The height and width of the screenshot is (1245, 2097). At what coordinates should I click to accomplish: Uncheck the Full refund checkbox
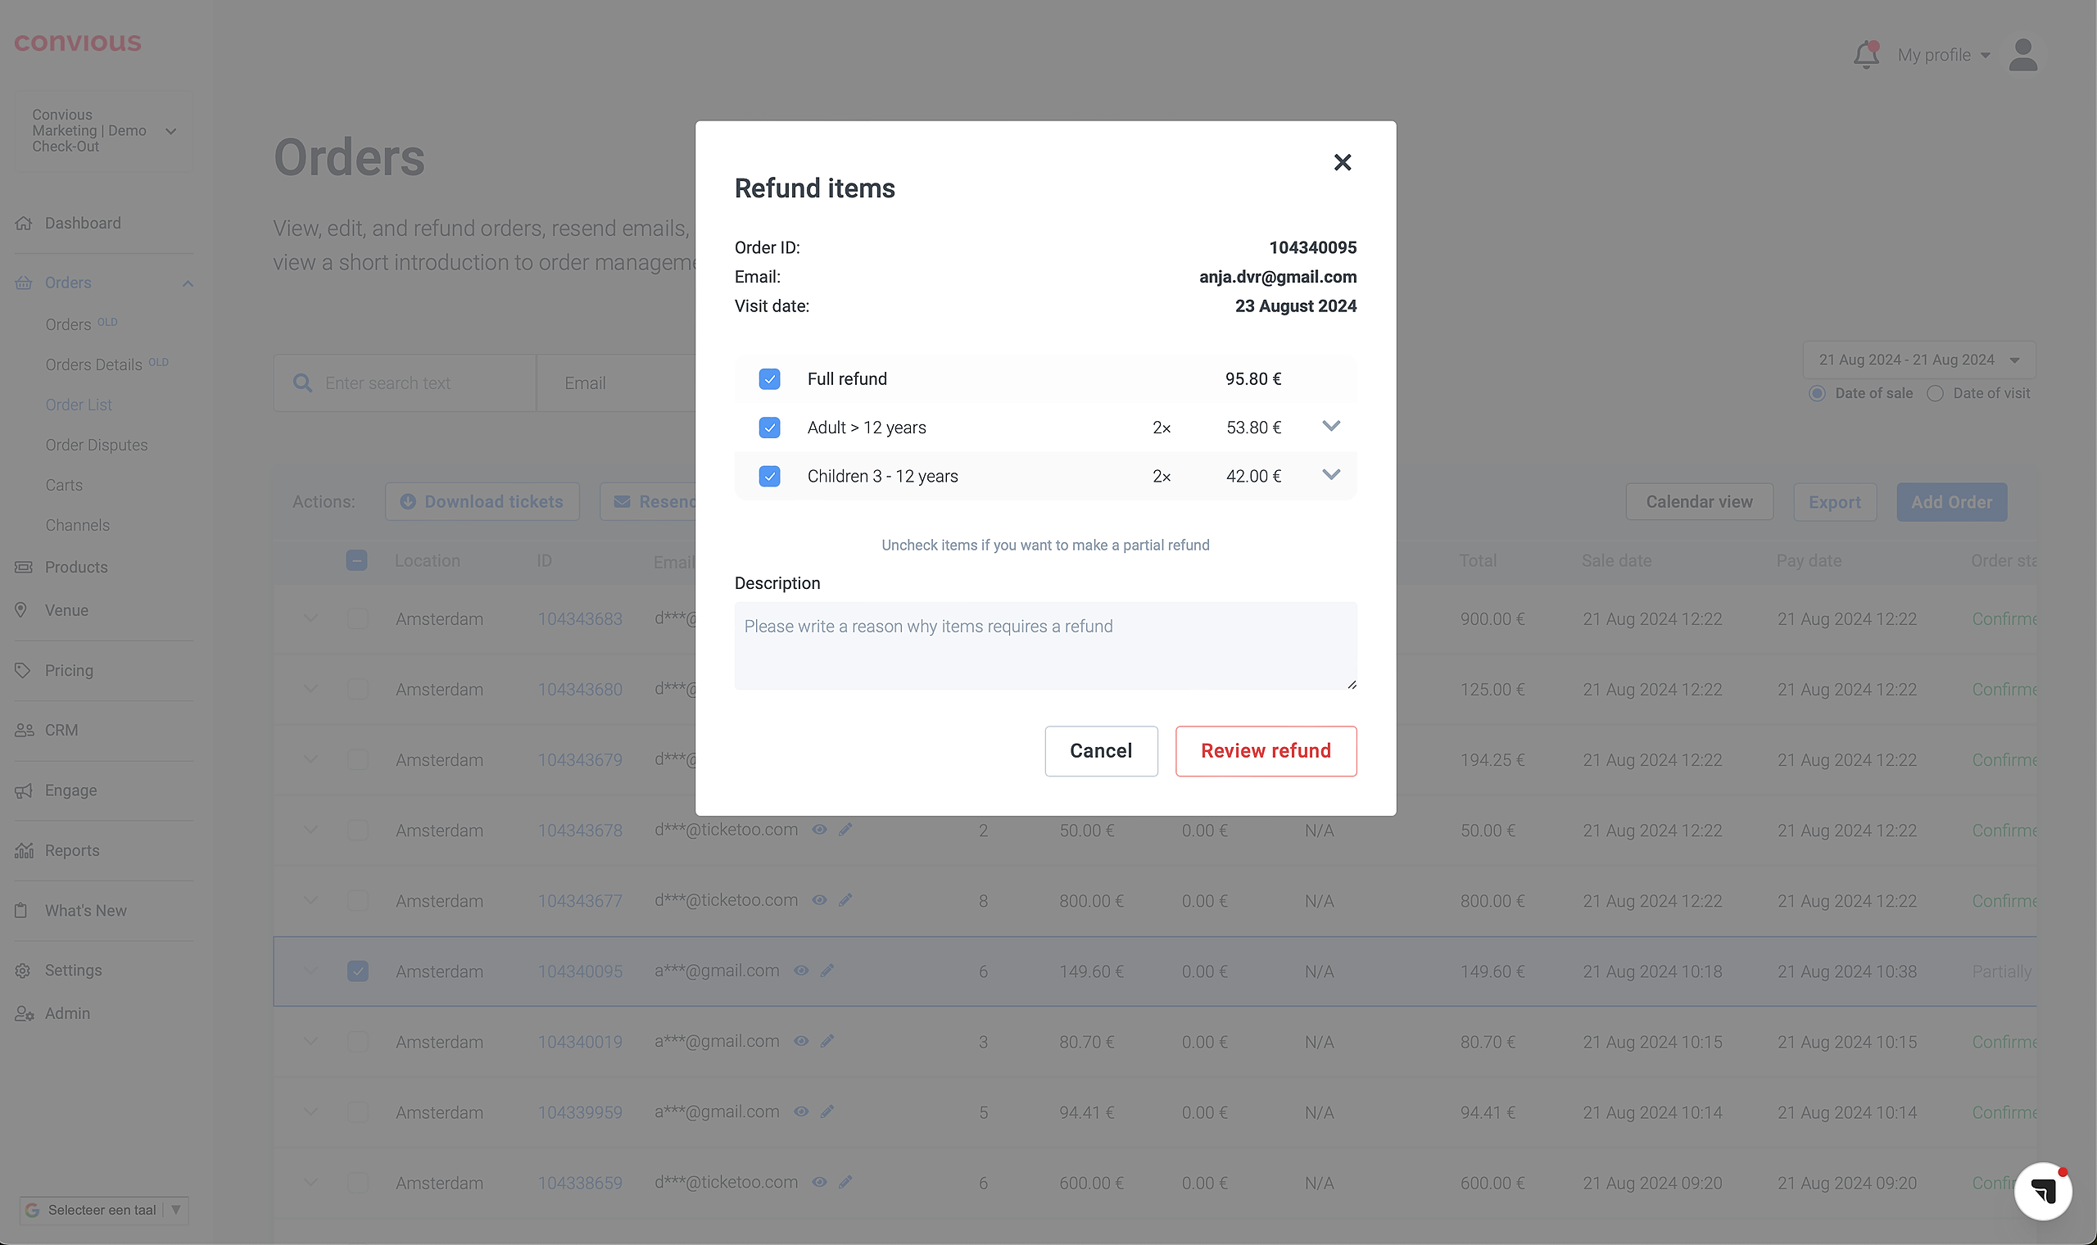(x=769, y=379)
